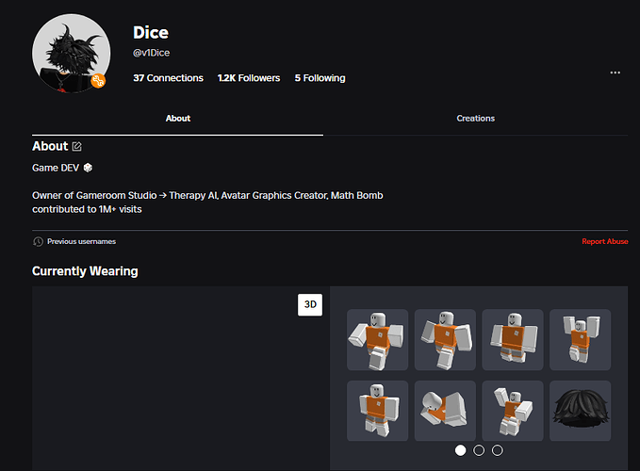Viewport: 640px width, 471px height.
Task: Select the first run animation thumbnail
Action: [x=378, y=340]
